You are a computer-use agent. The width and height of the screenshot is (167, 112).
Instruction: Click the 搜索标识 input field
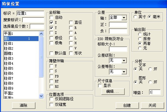pyautogui.click(x=33, y=20)
